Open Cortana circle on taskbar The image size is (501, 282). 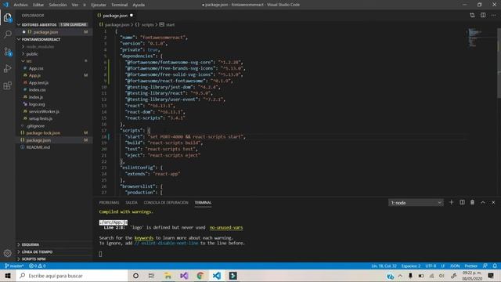(135, 276)
